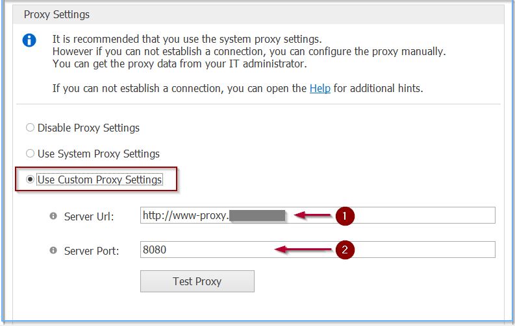
Task: Click the blue information icon
Action: (29, 41)
